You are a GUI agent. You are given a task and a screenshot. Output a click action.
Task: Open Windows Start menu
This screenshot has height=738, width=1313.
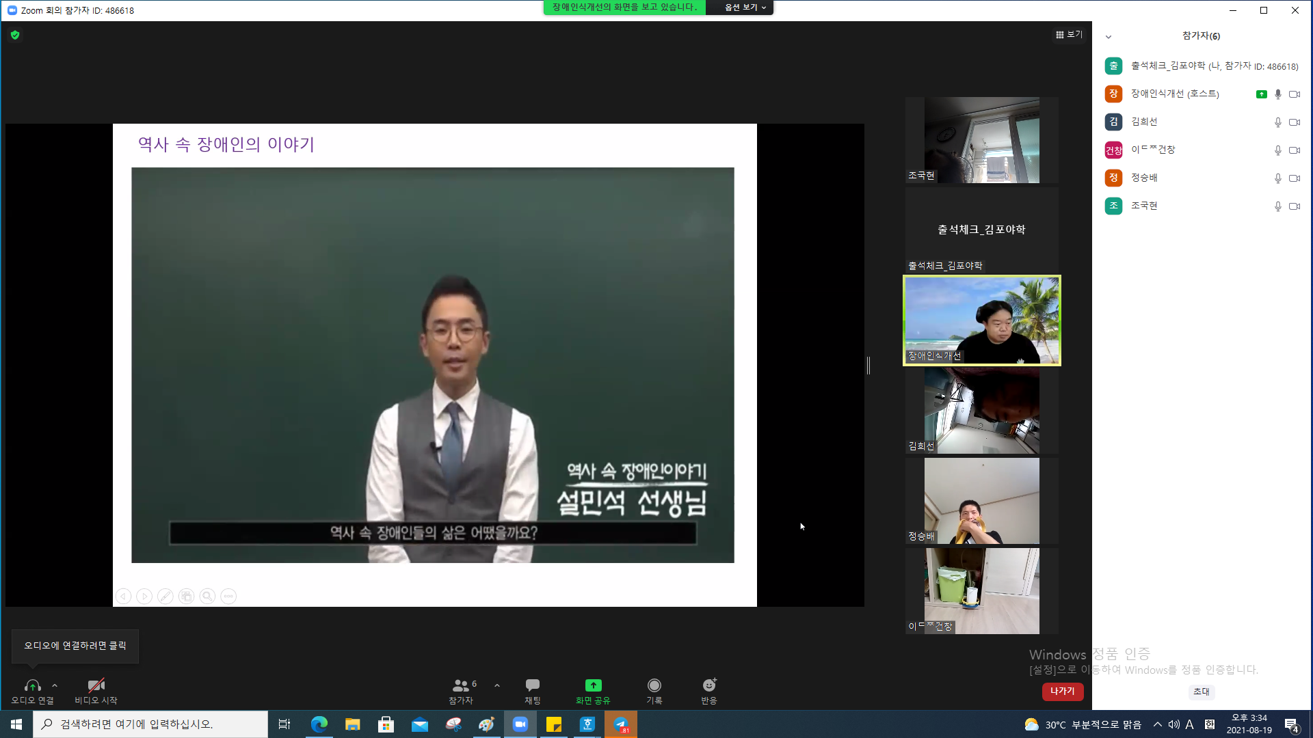point(16,724)
